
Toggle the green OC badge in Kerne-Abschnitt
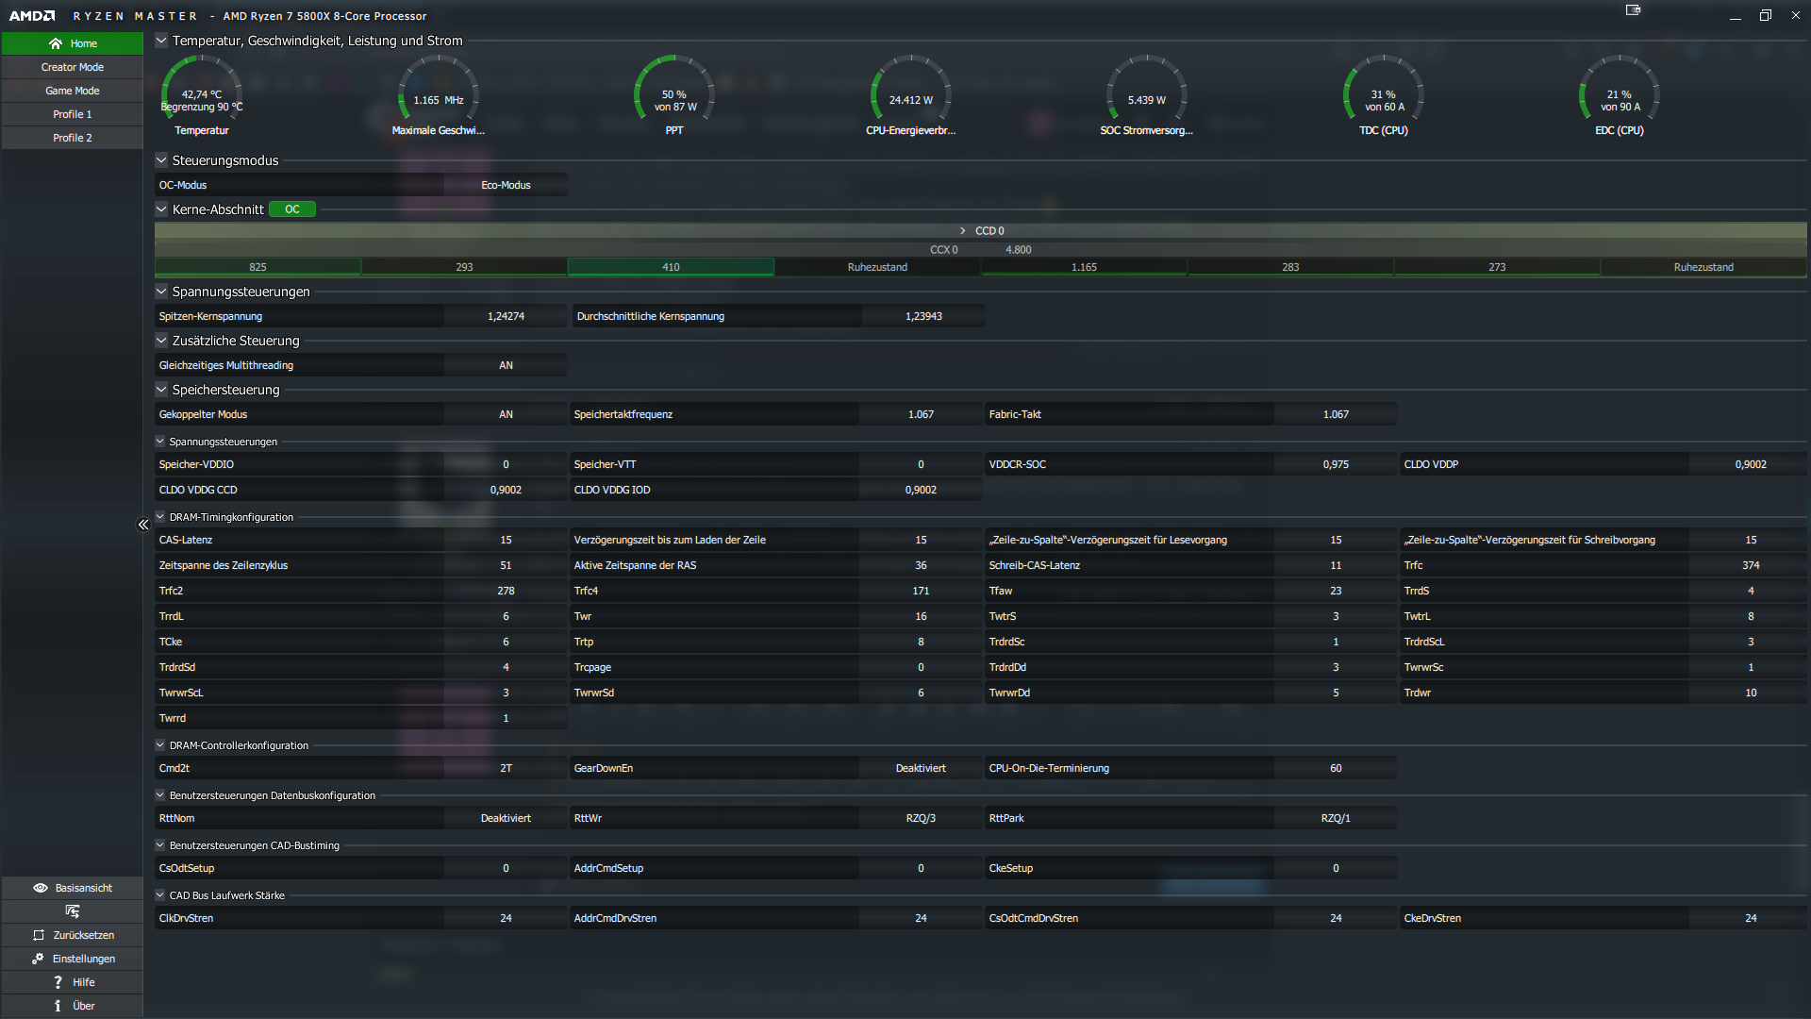[x=292, y=209]
